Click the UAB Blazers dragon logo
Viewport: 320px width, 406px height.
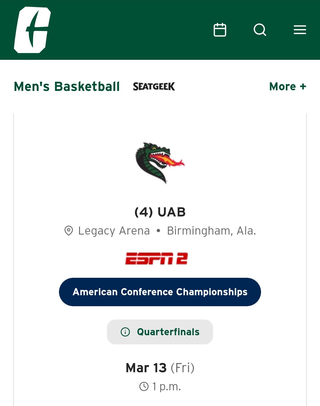pyautogui.click(x=160, y=162)
